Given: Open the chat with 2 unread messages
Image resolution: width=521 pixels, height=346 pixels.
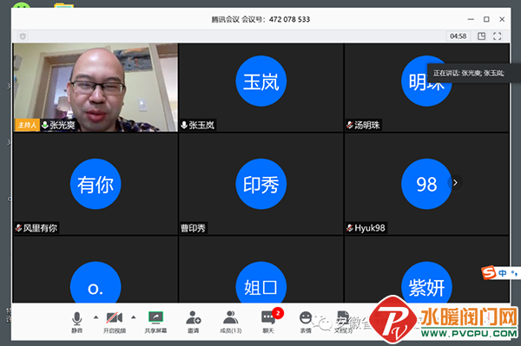Looking at the screenshot, I should (x=268, y=322).
